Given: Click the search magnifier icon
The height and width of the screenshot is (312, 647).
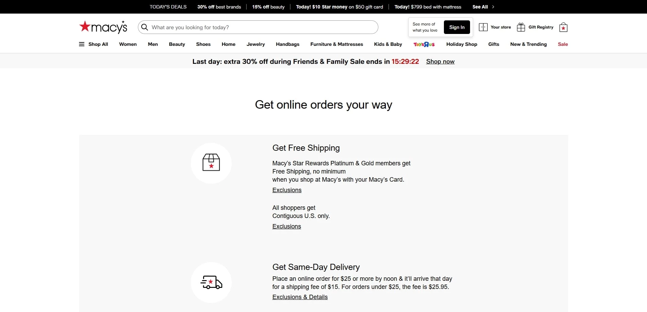Looking at the screenshot, I should coord(145,27).
